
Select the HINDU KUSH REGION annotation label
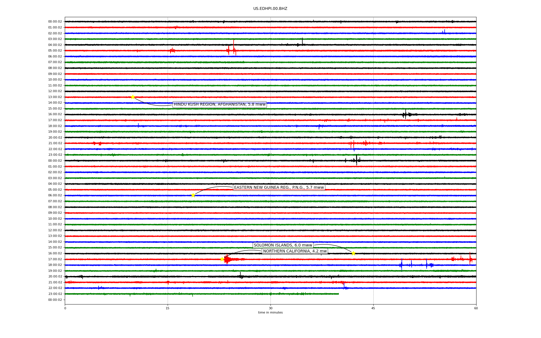click(x=219, y=104)
